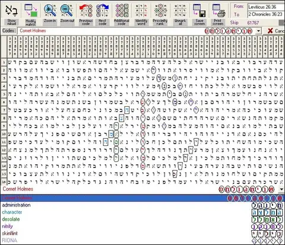Viewport: 285px width, 245px height.
Task: Click the Save screen label button
Action: pos(199,22)
